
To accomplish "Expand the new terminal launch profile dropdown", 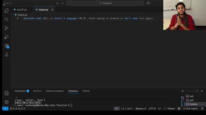I will (x=186, y=91).
